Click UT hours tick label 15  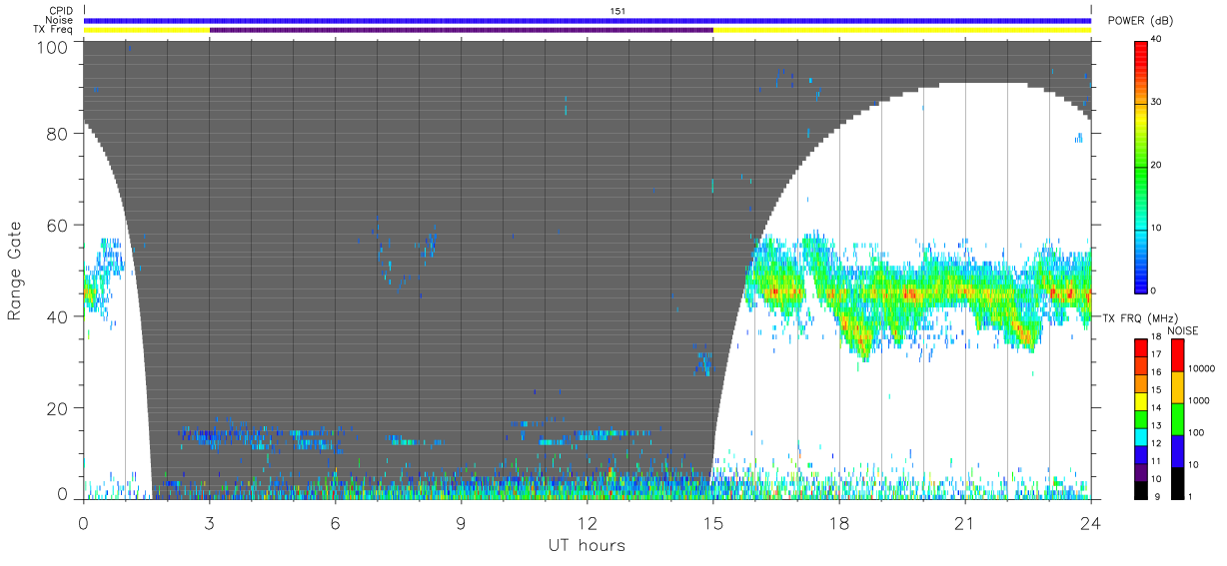click(x=713, y=523)
